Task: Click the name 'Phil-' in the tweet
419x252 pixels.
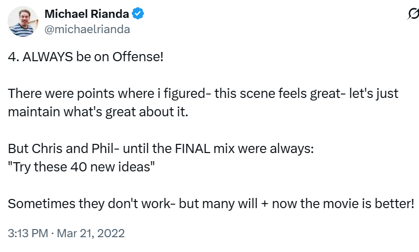Action: point(105,148)
